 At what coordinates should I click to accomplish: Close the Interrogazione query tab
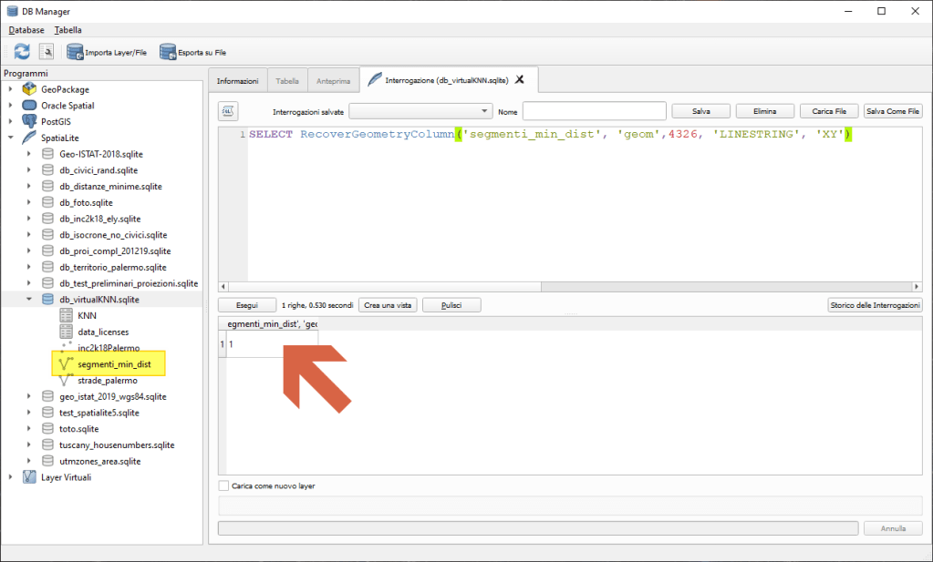[x=520, y=80]
